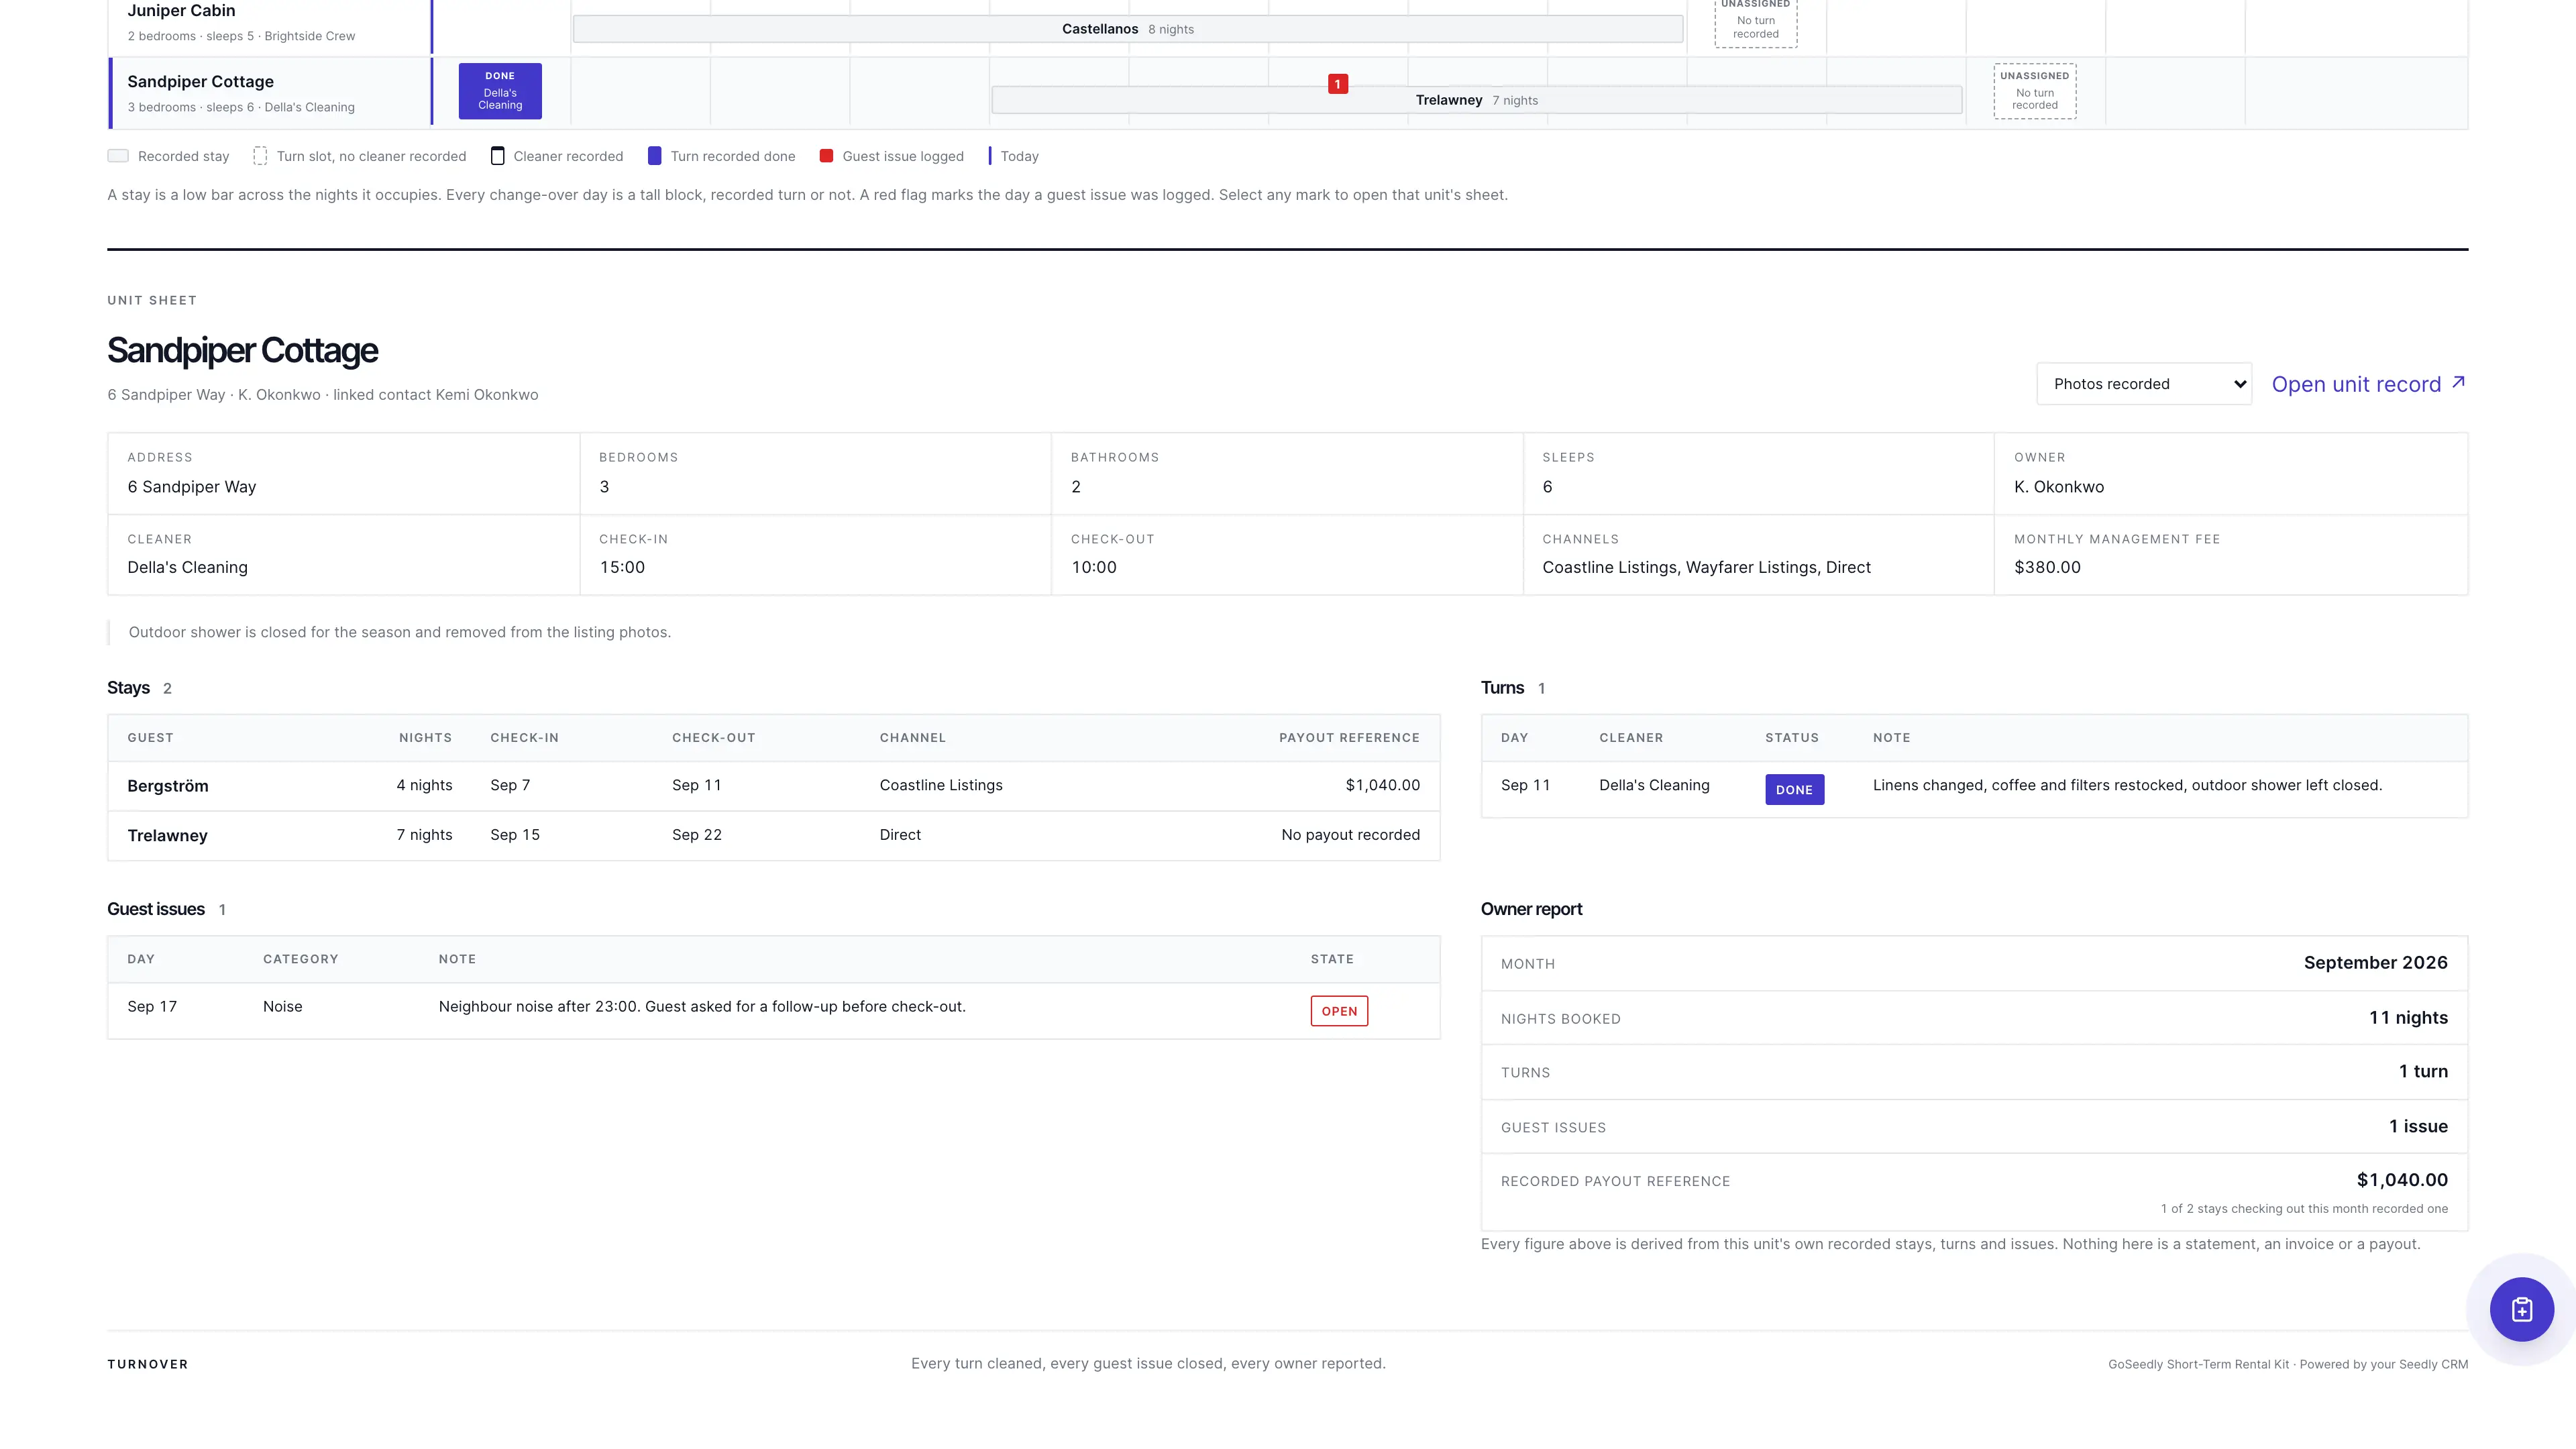The width and height of the screenshot is (2576, 1449).
Task: Click the Sep 22 check-out date
Action: (696, 835)
